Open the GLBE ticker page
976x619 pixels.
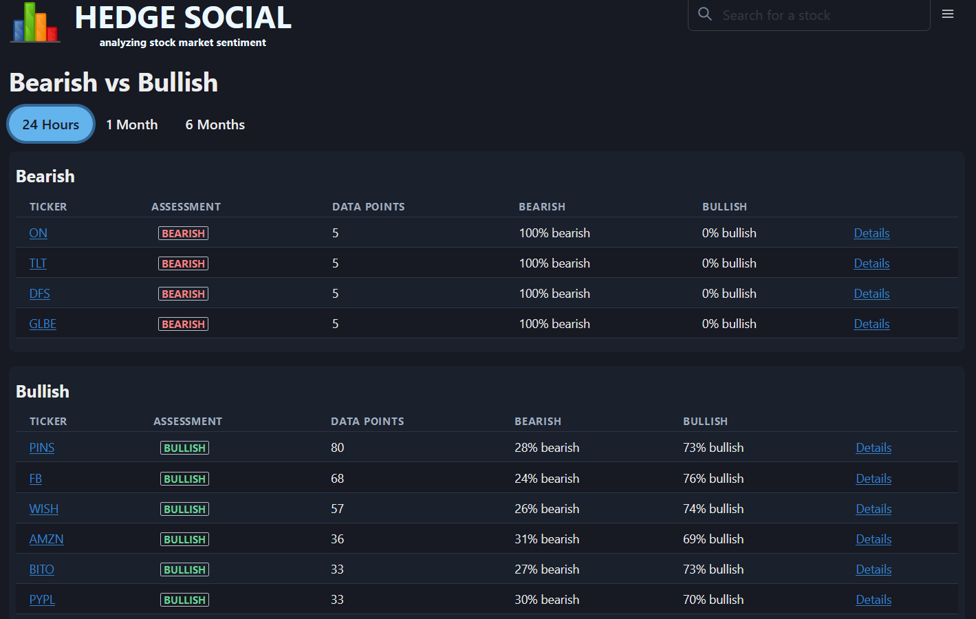[x=43, y=323]
